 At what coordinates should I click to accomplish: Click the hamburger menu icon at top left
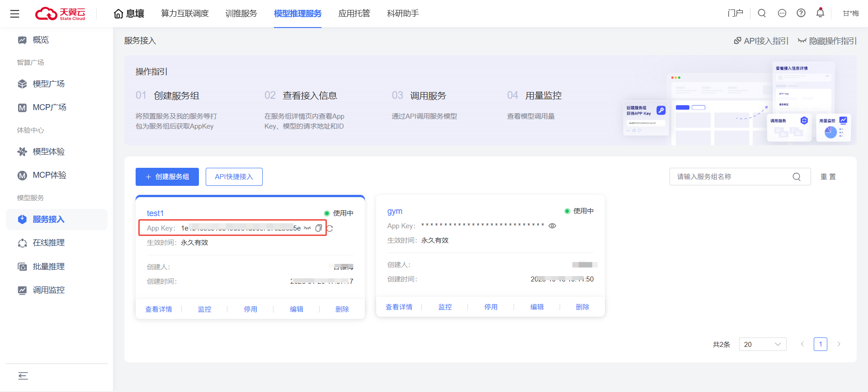coord(14,14)
